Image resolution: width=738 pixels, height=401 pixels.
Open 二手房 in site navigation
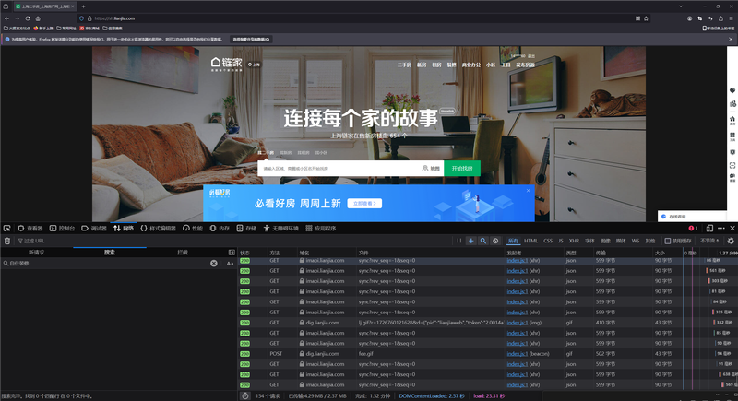tap(404, 65)
